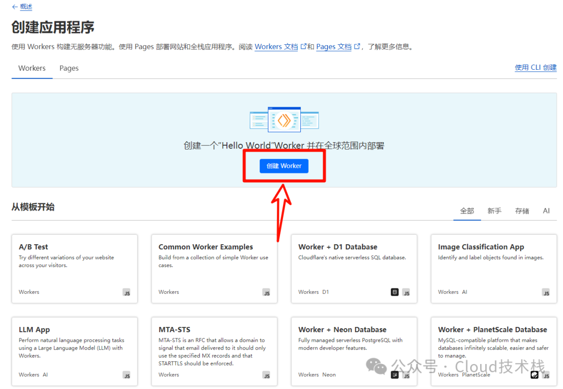Screen dimensions: 563x389
Task: Click external-link icon after Pages 文档
Action: point(357,46)
